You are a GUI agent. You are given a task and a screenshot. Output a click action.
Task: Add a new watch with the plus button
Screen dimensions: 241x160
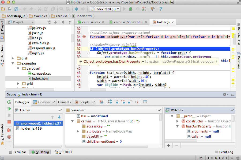pyautogui.click(x=168, y=145)
